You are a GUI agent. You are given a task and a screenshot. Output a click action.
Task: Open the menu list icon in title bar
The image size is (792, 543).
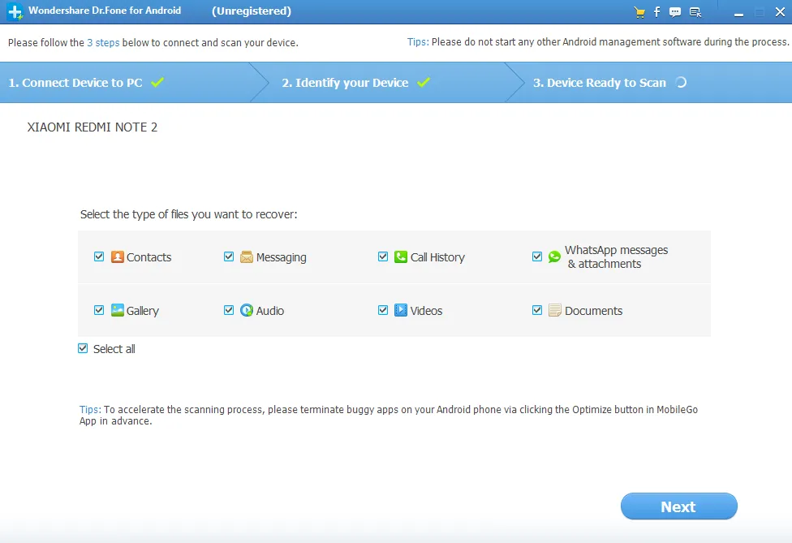(695, 12)
